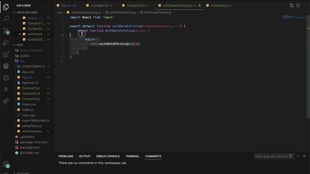Viewport: 310px width, 174px height.
Task: Open the Output panel tab
Action: pos(85,156)
